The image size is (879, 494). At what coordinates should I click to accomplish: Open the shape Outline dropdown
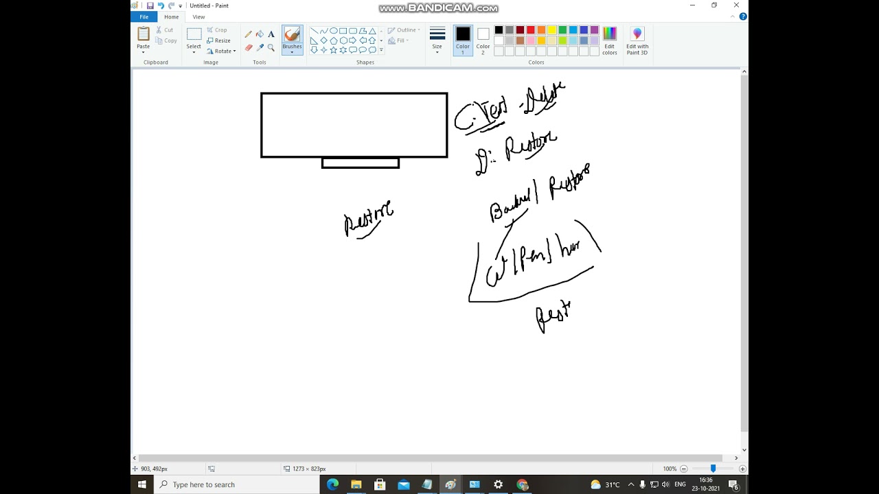pyautogui.click(x=404, y=30)
